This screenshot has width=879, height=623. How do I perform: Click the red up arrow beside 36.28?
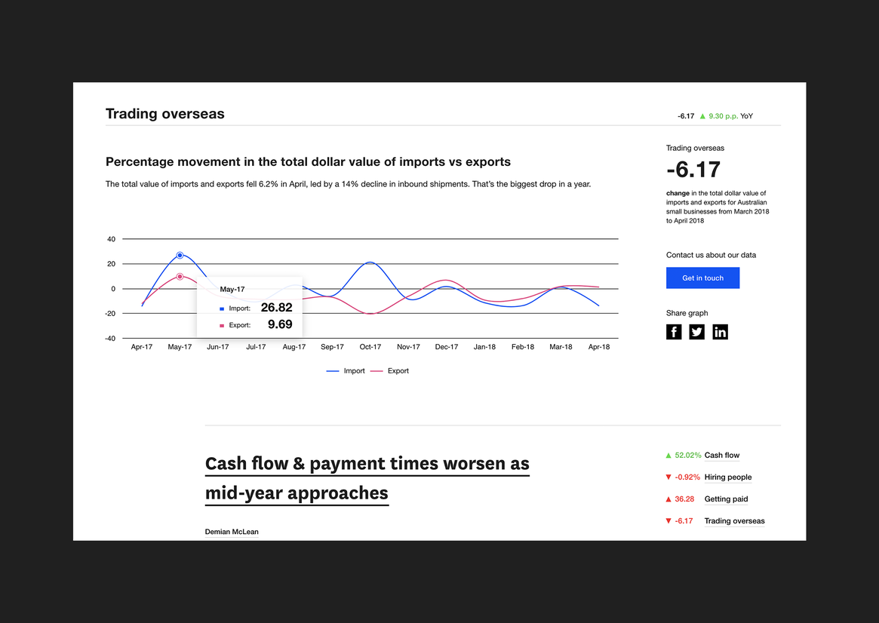pos(668,499)
